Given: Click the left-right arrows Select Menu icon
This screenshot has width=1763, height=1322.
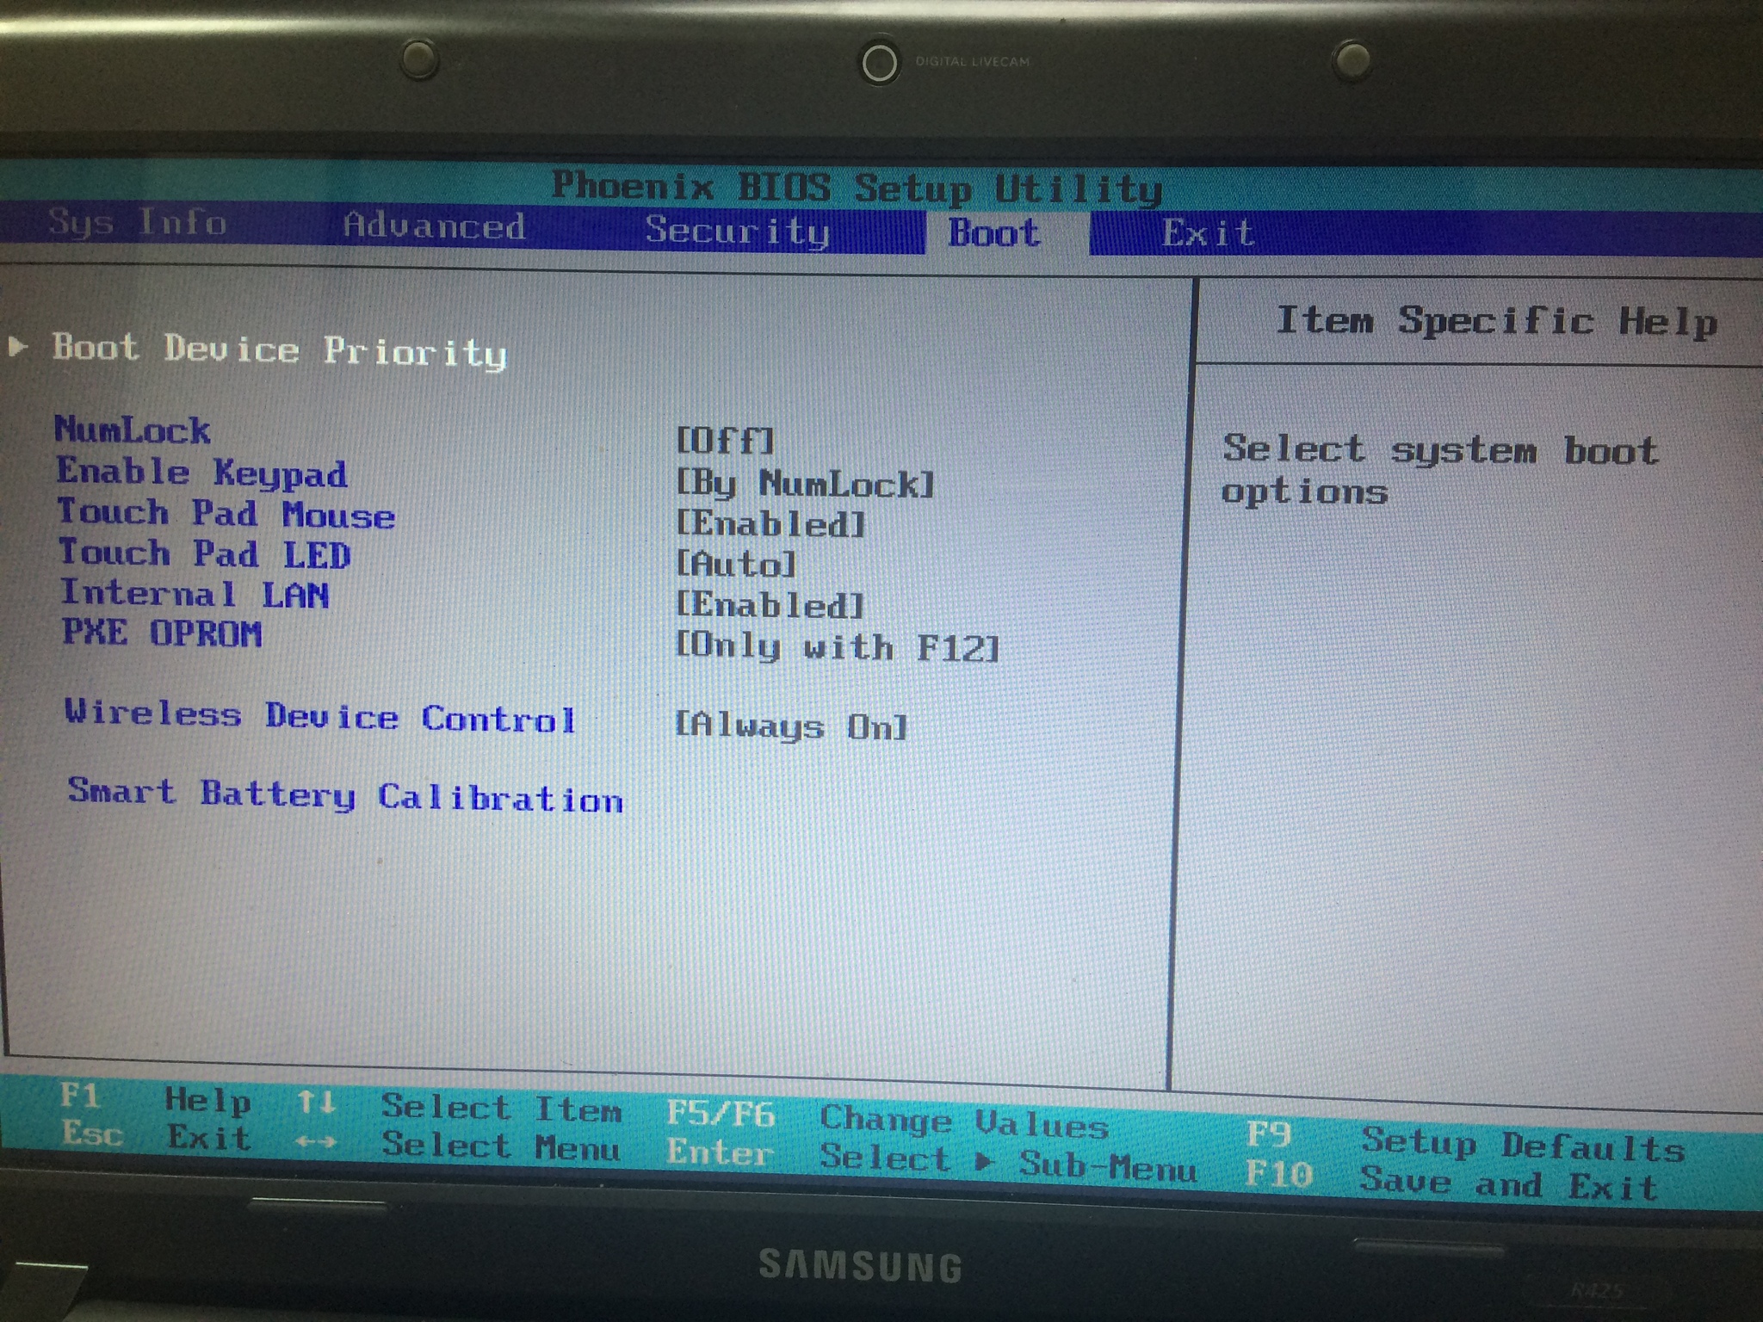Looking at the screenshot, I should coord(315,1143).
